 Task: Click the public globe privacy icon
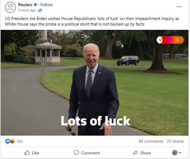coord(40,10)
